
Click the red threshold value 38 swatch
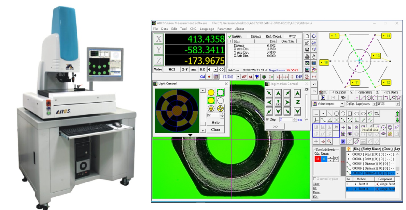tap(317, 159)
